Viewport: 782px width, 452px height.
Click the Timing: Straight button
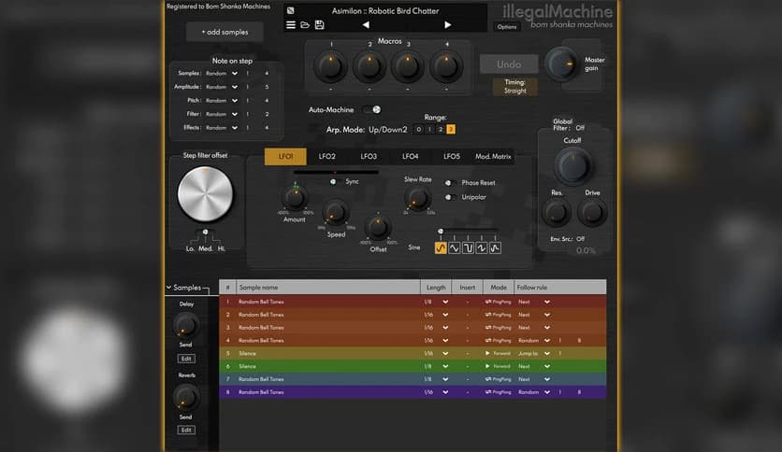[x=515, y=87]
